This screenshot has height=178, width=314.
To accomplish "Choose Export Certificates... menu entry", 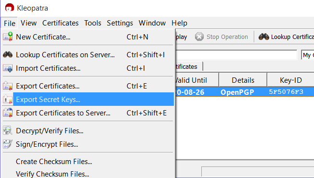I will [88, 86].
